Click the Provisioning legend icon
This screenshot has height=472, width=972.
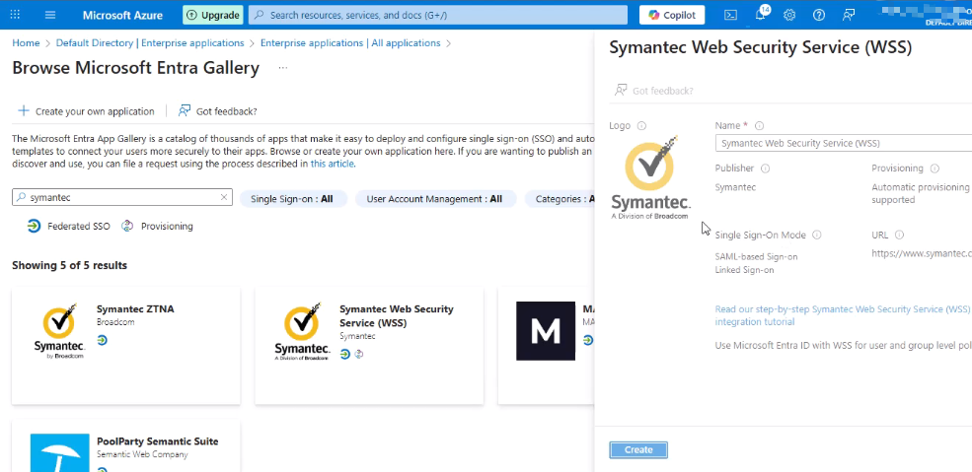click(127, 226)
